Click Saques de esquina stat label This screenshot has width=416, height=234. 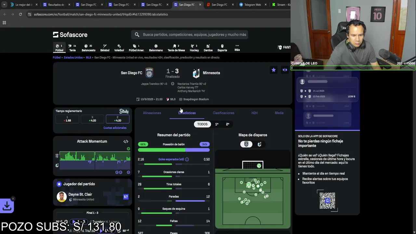click(x=174, y=209)
